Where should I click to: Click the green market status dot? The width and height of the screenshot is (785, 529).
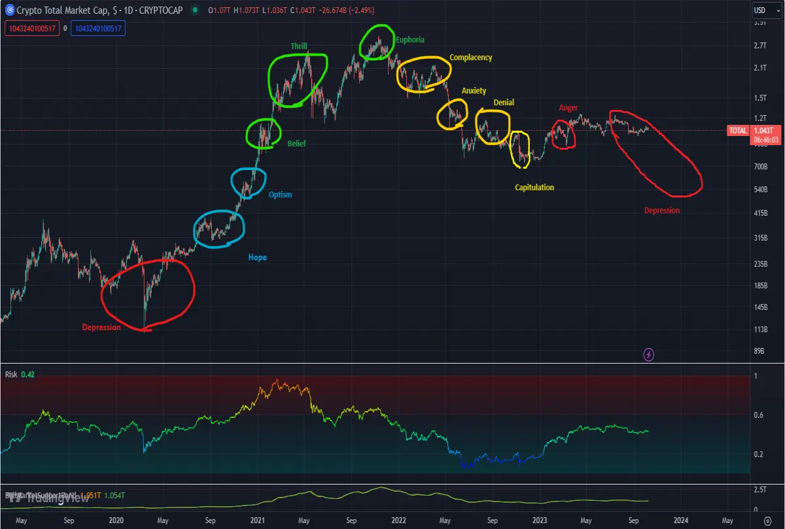[196, 10]
